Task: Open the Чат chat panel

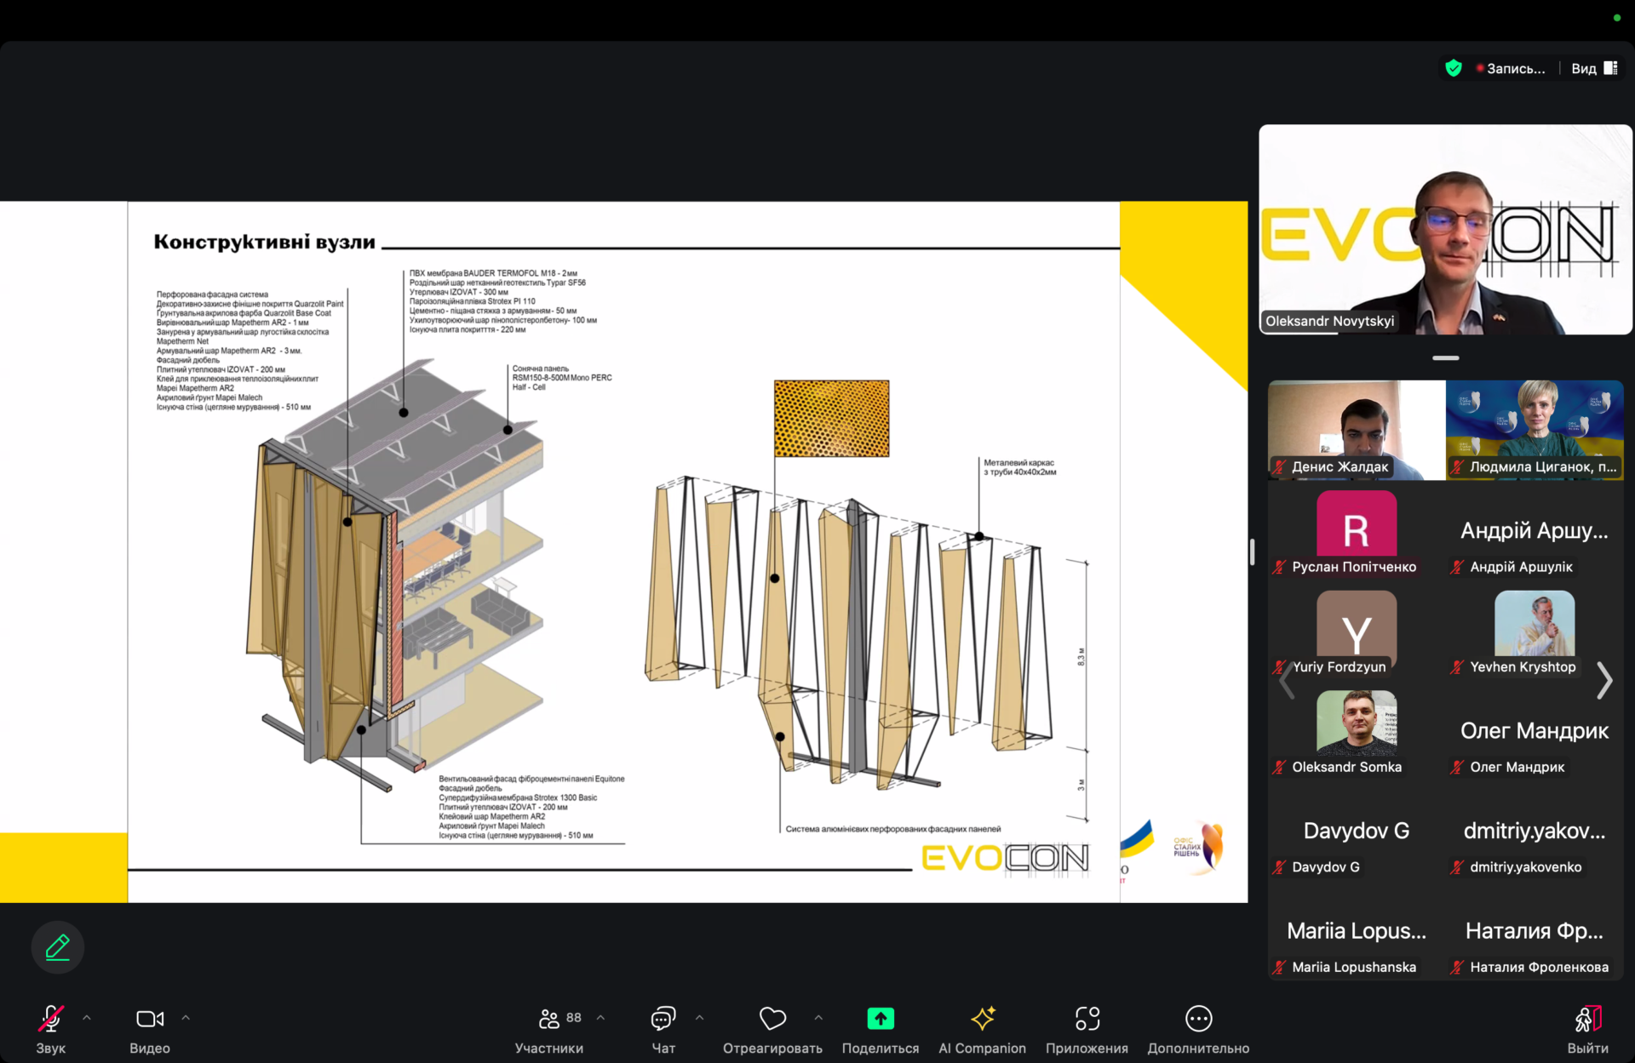Action: (663, 1019)
